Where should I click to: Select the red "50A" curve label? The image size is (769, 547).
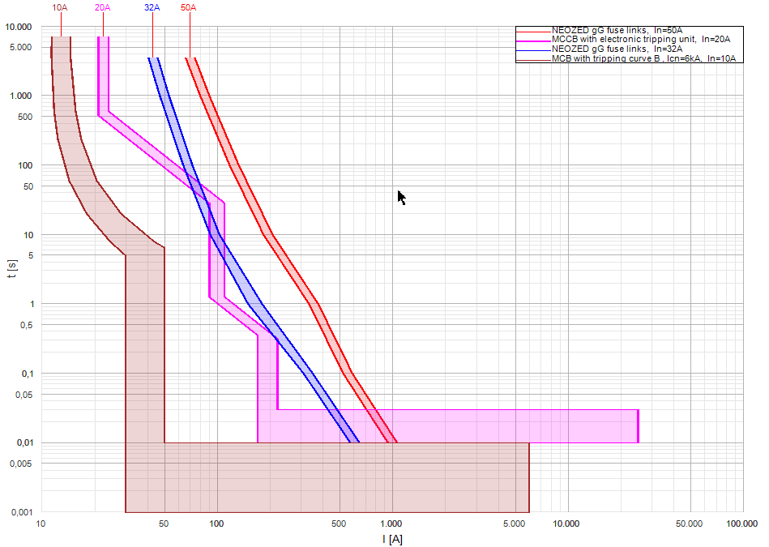coord(189,8)
